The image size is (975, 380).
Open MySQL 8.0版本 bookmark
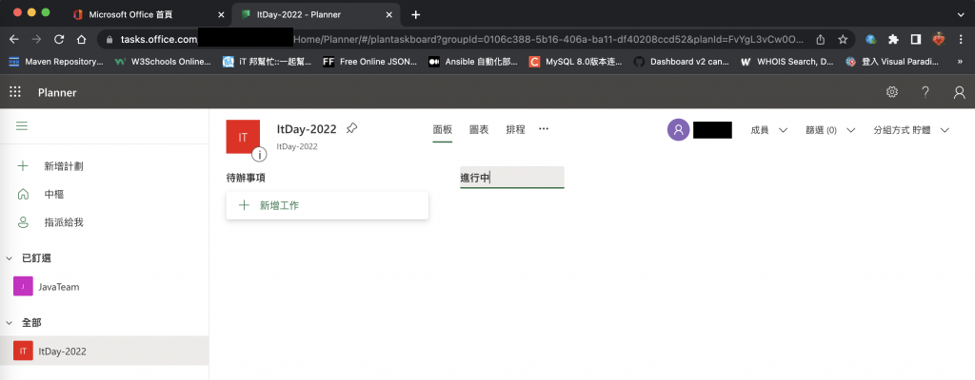(575, 62)
